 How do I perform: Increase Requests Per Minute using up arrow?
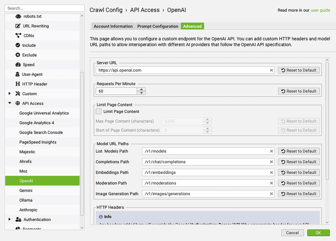tap(141, 89)
